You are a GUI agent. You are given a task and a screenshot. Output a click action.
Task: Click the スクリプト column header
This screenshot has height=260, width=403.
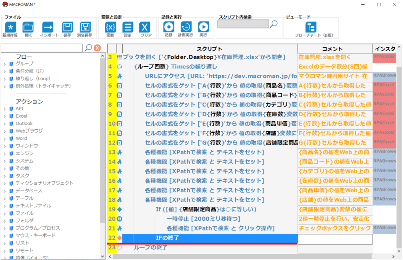[x=210, y=49]
